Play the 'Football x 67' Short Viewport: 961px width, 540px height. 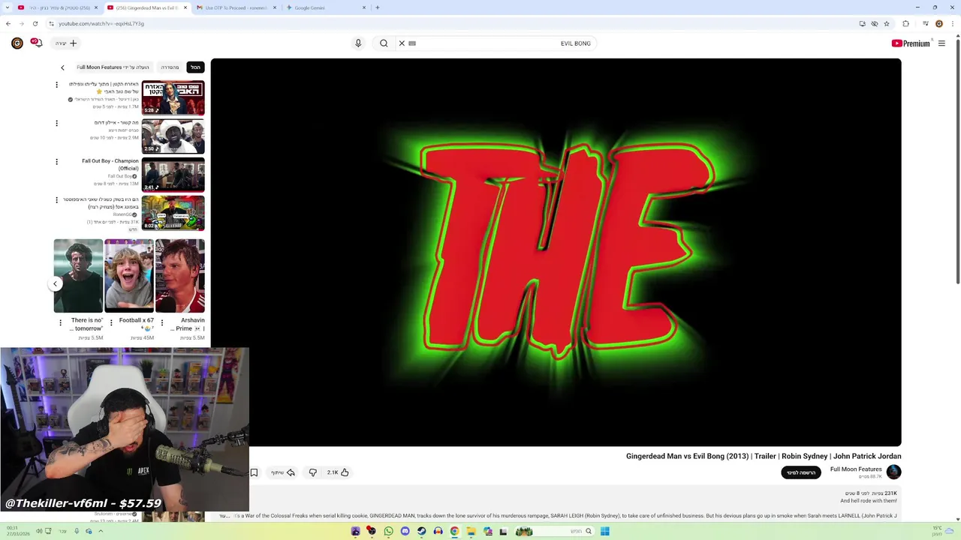[x=128, y=275]
